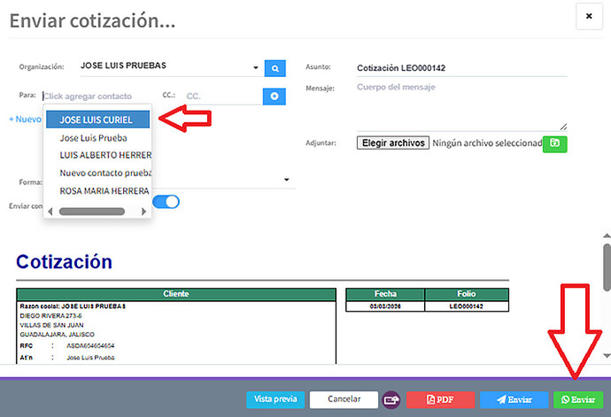Viewport: 611px width, 417px height.
Task: Expand the Organización dropdown arrow
Action: tap(255, 67)
